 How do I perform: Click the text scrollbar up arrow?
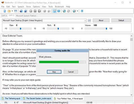coord(131,36)
